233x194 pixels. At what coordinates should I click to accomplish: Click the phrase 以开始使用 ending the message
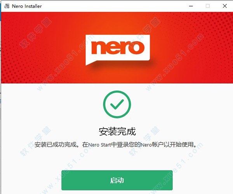(179, 145)
